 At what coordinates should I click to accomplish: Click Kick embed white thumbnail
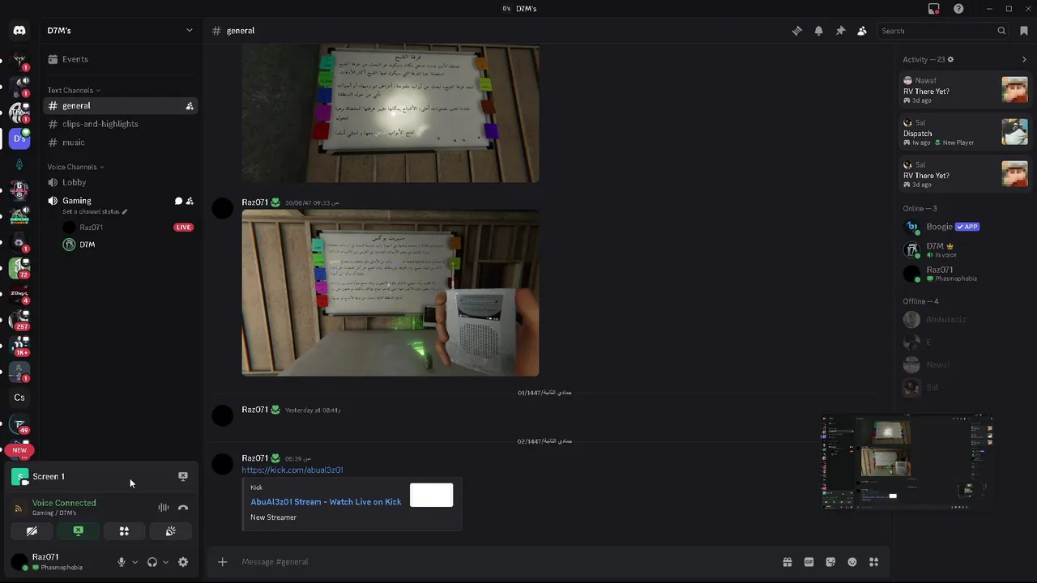coord(431,495)
